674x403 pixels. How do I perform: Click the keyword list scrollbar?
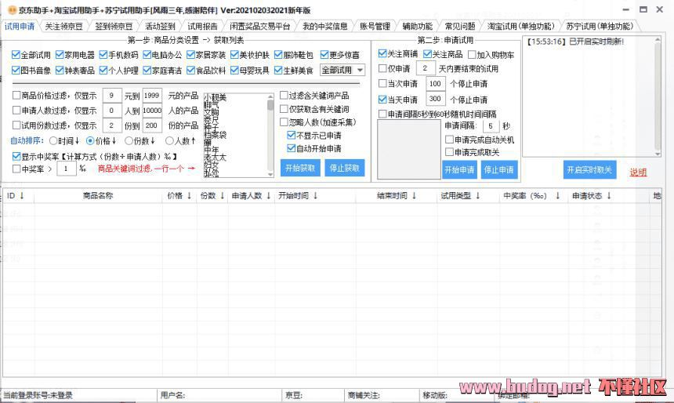tap(270, 133)
